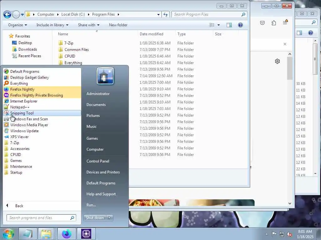Expand the Startup program folder
The image size is (321, 240).
pyautogui.click(x=42, y=172)
